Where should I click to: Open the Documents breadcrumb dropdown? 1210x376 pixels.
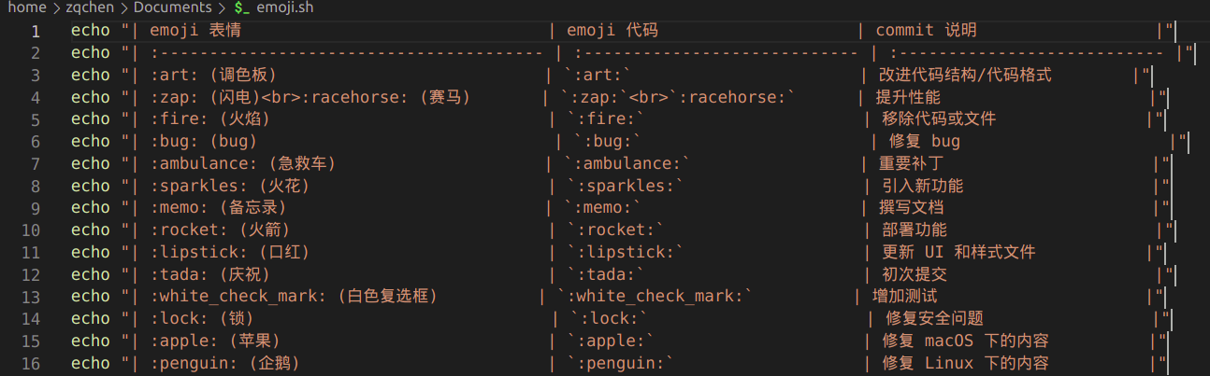coord(172,7)
